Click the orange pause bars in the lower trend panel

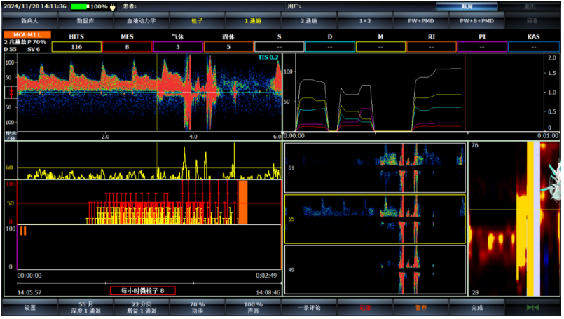[x=23, y=231]
